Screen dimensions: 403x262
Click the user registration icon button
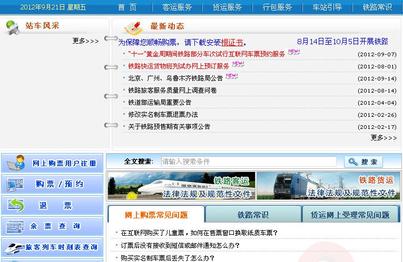tap(16, 163)
